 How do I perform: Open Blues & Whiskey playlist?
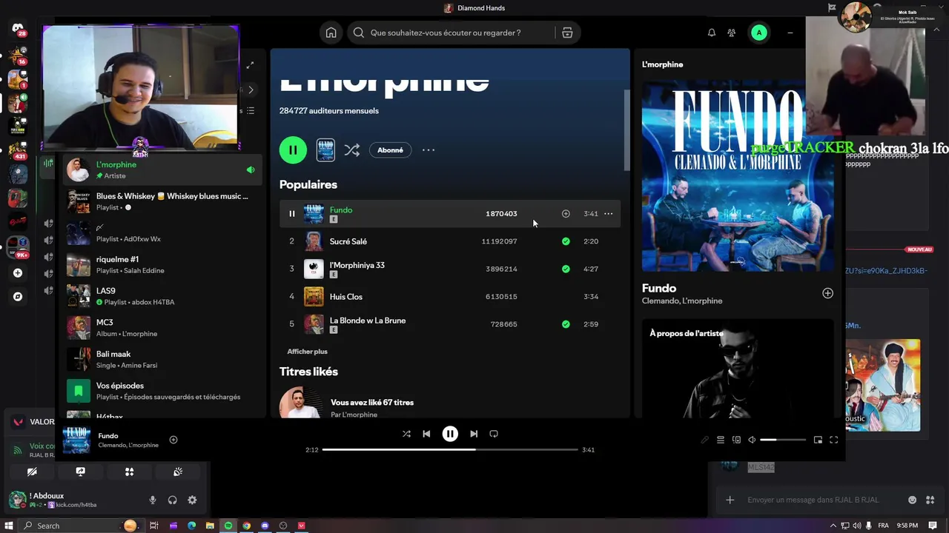coord(162,201)
